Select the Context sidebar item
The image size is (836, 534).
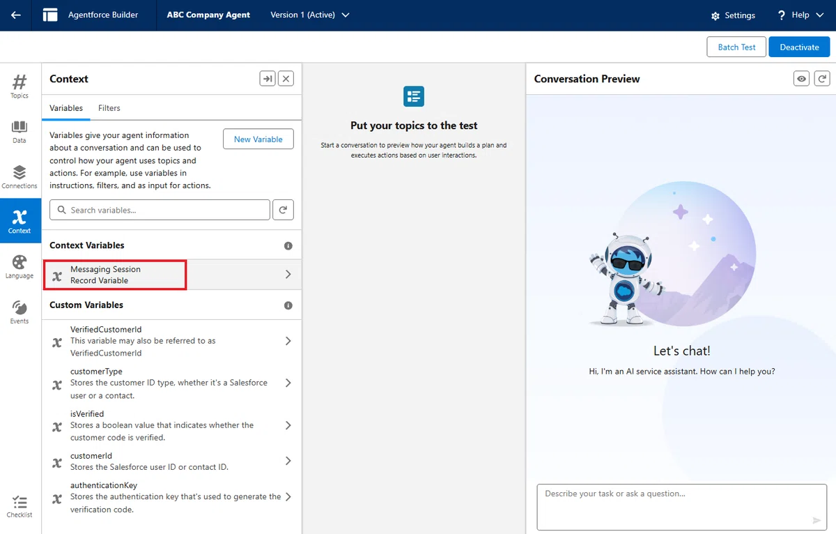pos(20,221)
